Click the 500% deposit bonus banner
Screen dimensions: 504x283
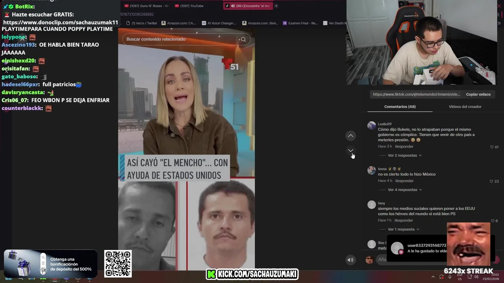pyautogui.click(x=50, y=263)
